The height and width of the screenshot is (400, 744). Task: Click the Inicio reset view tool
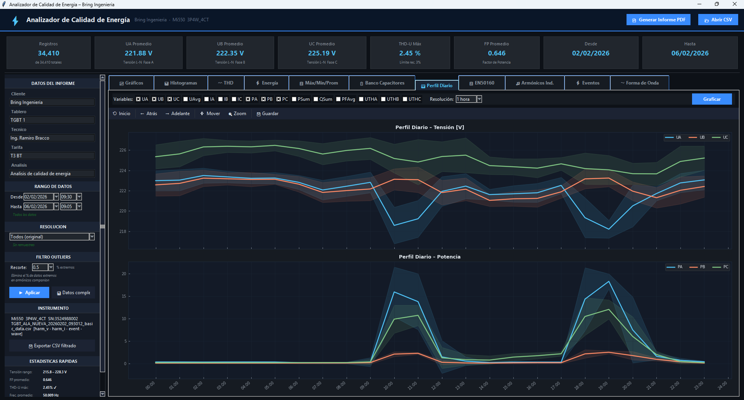point(121,114)
